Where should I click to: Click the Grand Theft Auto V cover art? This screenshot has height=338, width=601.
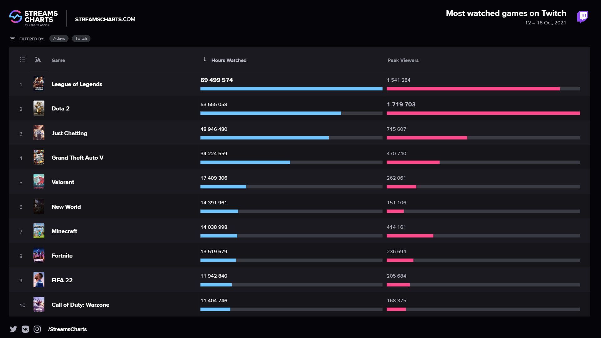(39, 157)
